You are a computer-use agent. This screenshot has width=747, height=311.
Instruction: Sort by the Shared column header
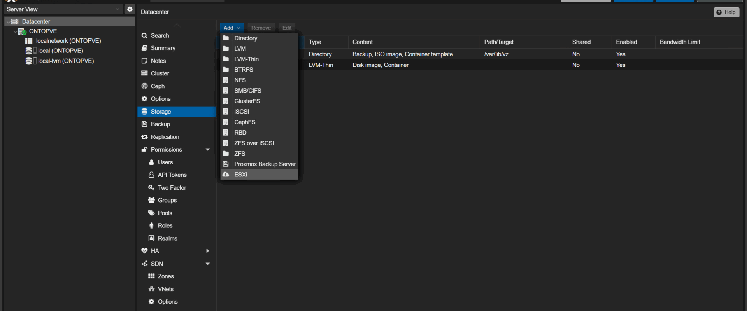coord(590,42)
